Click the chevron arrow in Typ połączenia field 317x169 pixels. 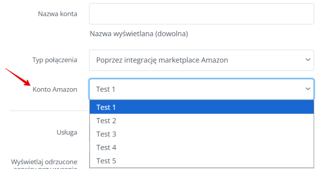point(308,60)
